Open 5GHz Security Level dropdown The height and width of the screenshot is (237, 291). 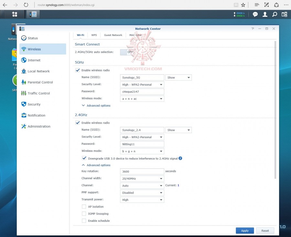142,85
